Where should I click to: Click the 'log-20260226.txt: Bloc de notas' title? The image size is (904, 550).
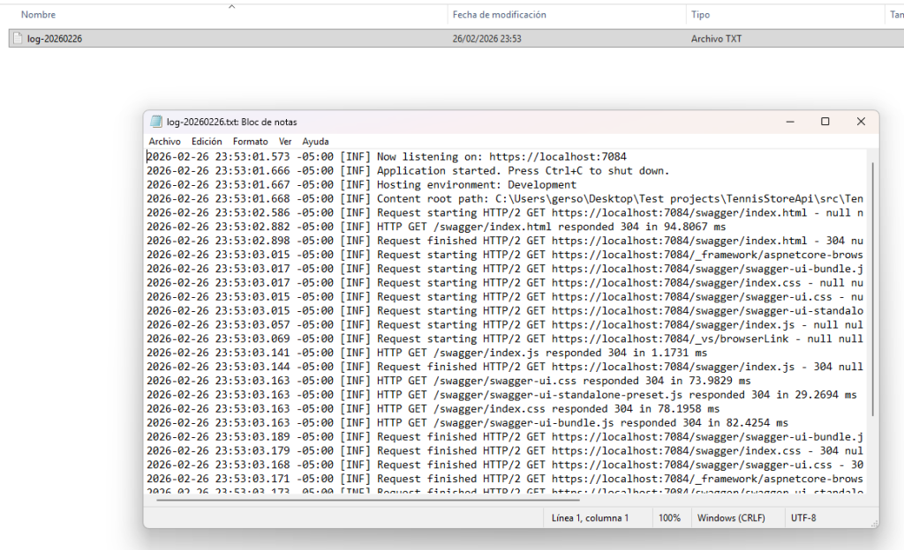point(232,122)
